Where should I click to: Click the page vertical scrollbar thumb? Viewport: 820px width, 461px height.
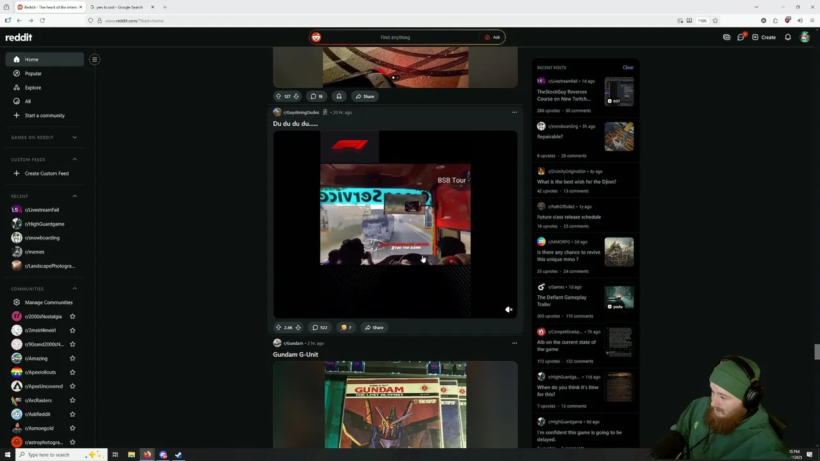click(817, 352)
